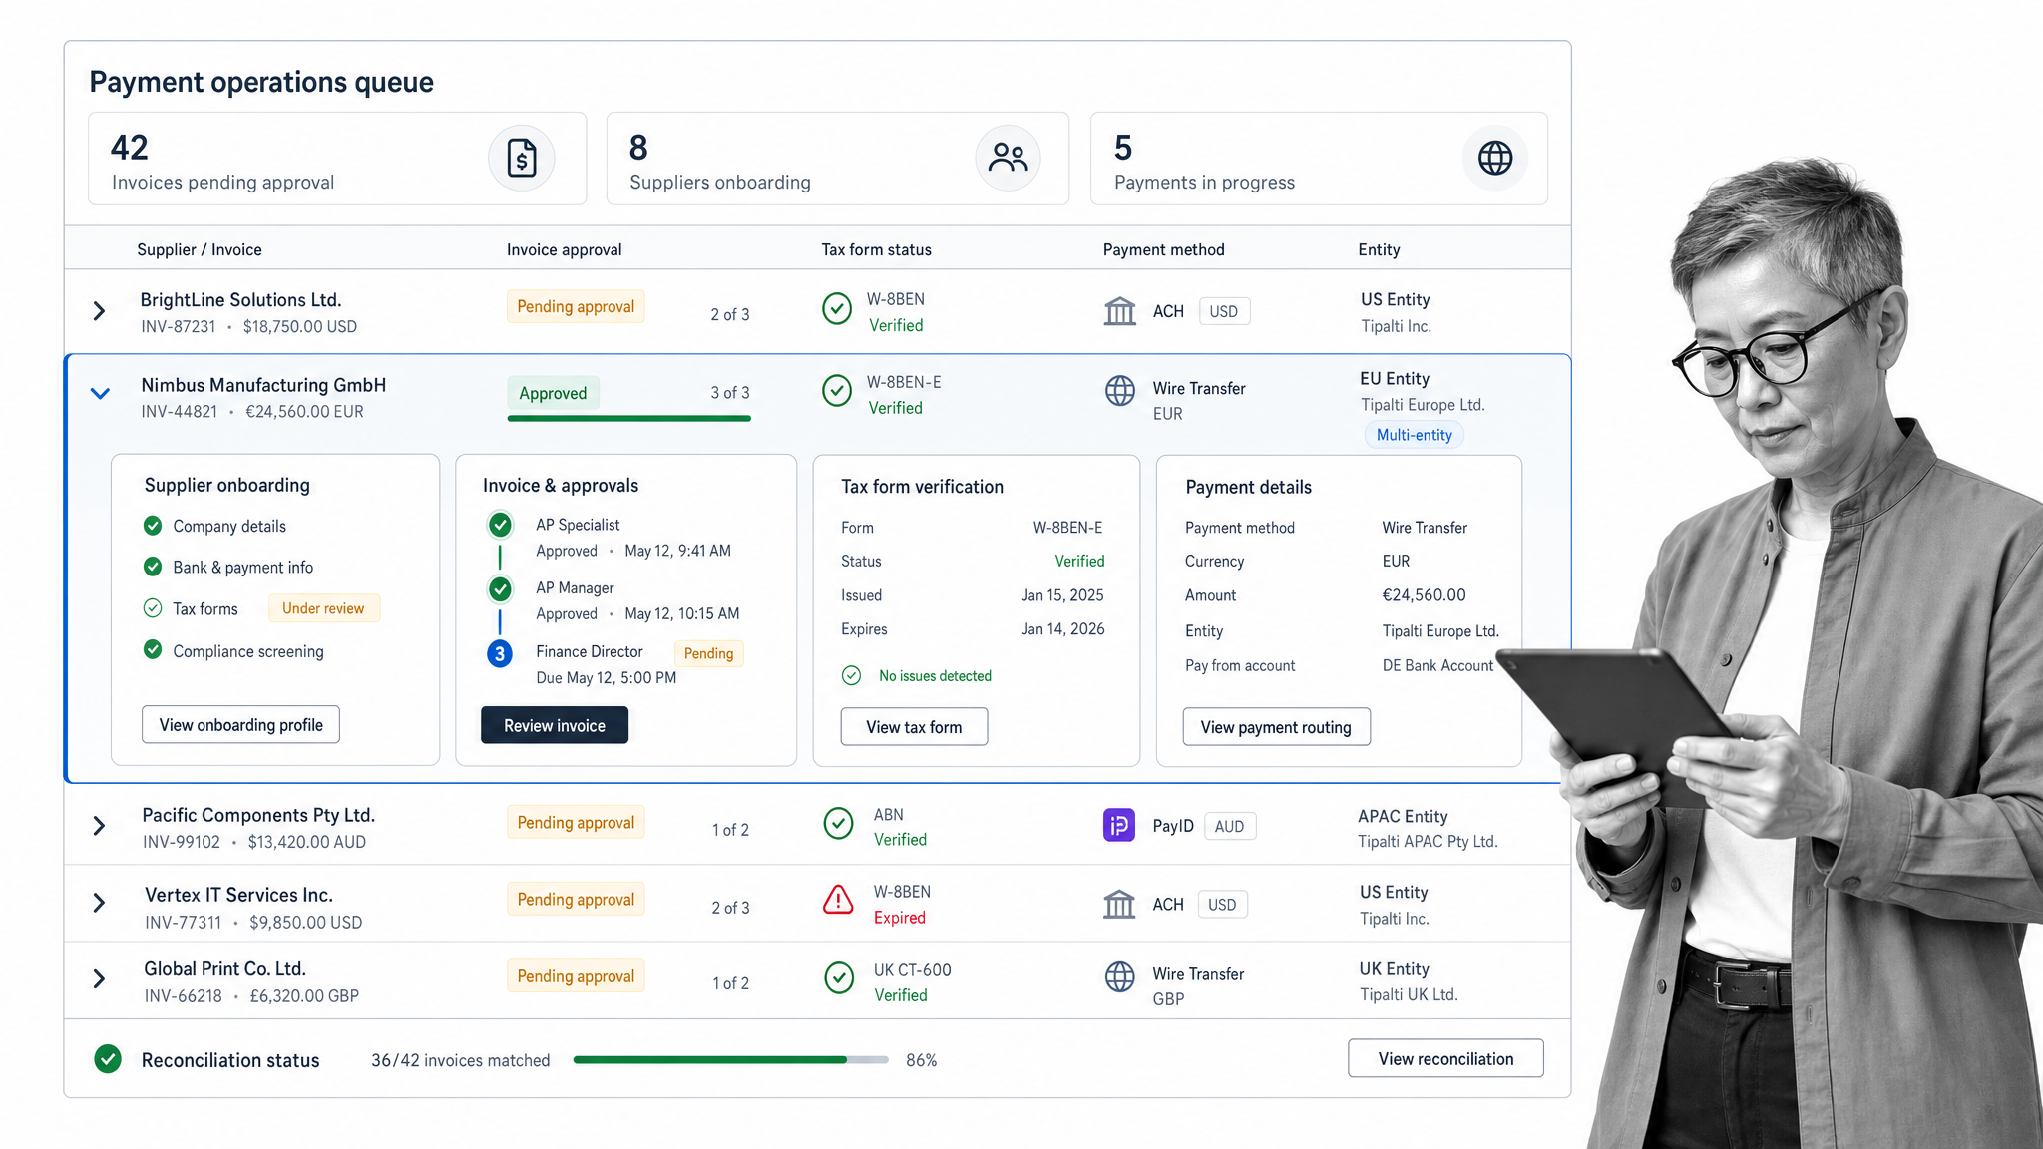Click the Expired status under Vertex W-8BEN

point(900,918)
